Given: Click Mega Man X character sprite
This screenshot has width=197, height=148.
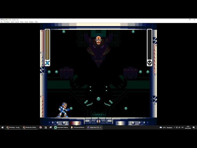Looking at the screenshot, I should click(x=63, y=110).
